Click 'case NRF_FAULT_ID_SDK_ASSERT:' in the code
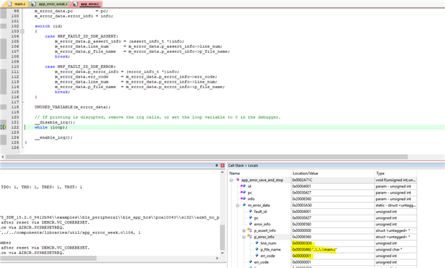445x268 pixels. pos(81,36)
